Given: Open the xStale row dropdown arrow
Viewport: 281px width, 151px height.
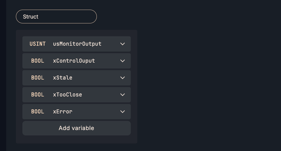Looking at the screenshot, I should pos(122,78).
